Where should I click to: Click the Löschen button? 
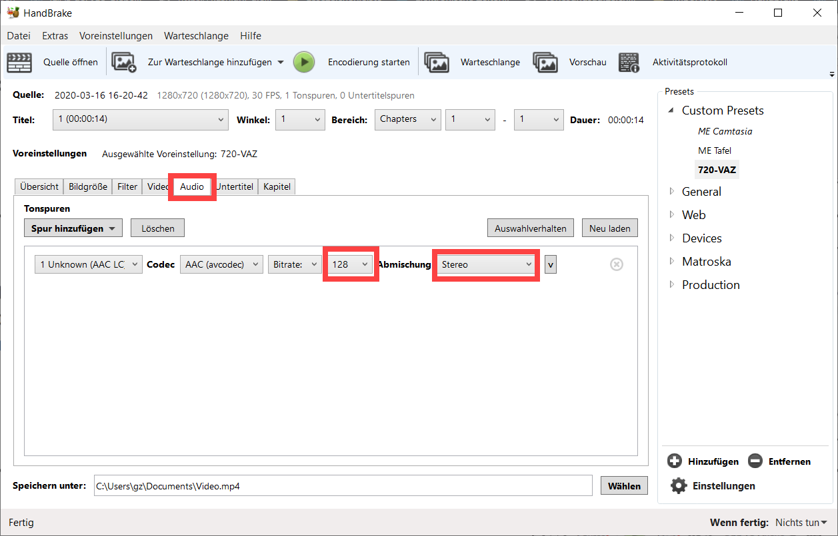[157, 228]
